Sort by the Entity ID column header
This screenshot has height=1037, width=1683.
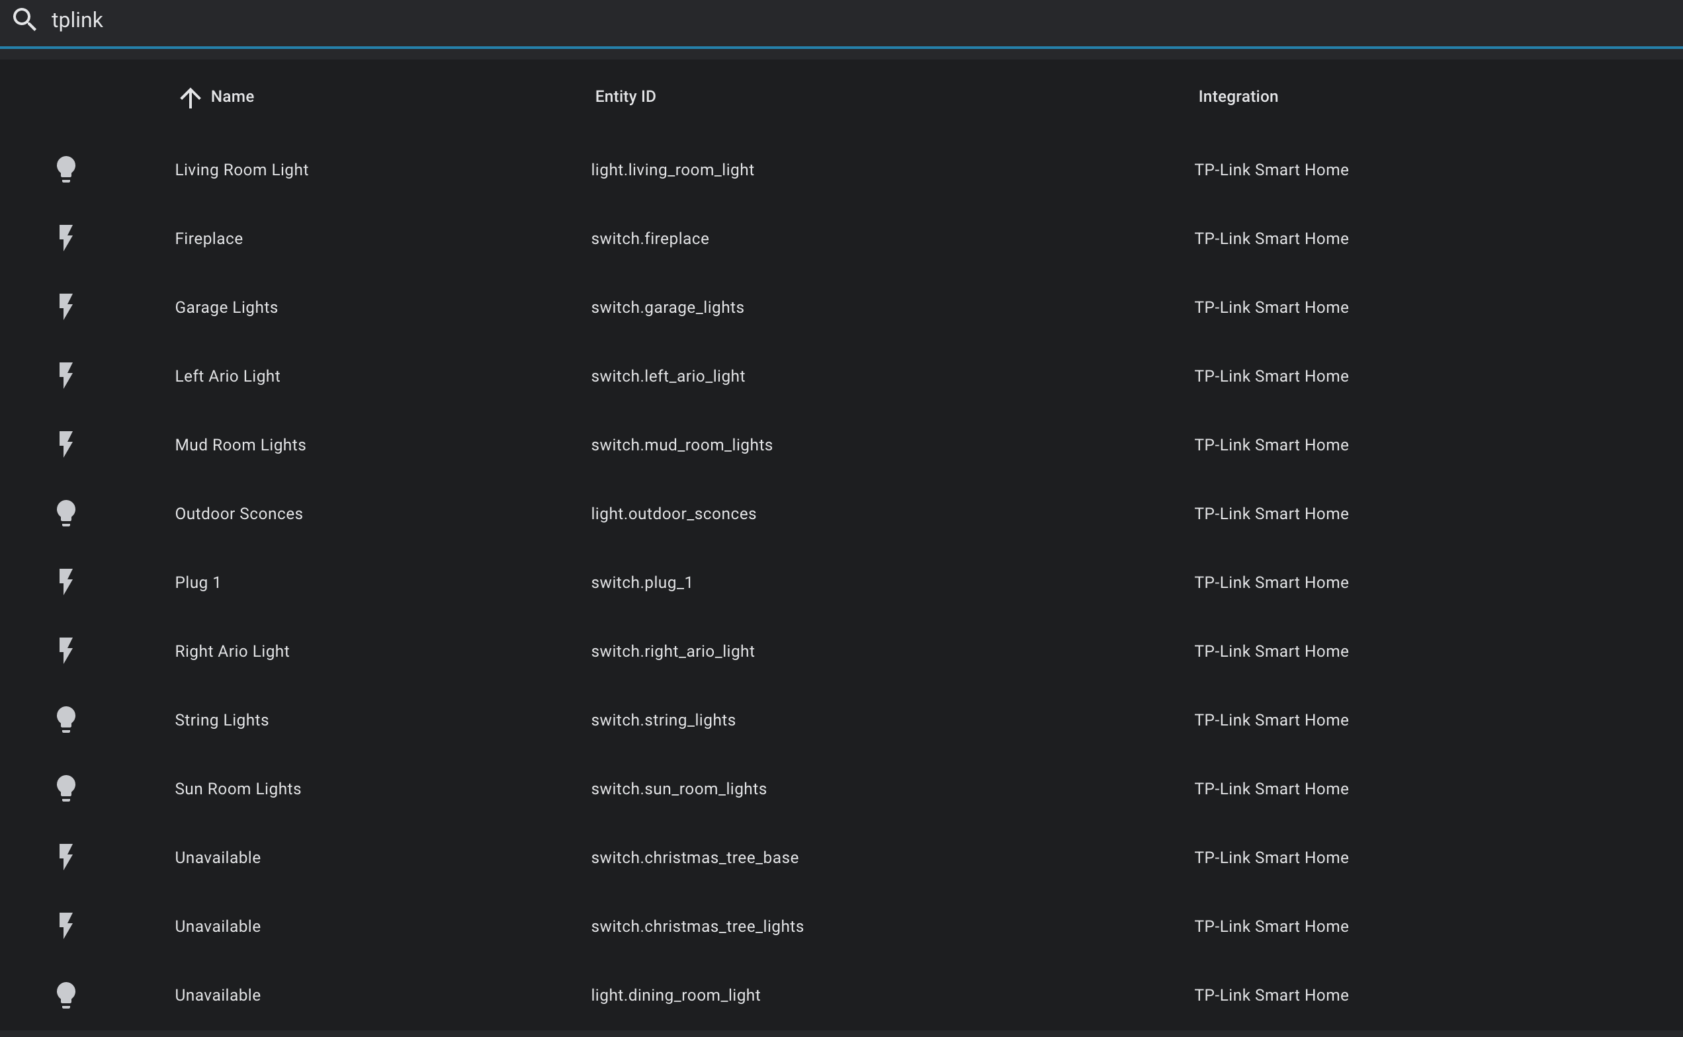click(x=625, y=97)
